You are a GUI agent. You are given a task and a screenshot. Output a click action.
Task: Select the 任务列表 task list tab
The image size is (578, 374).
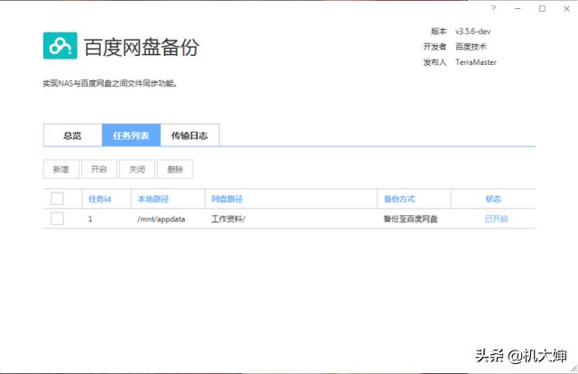(x=131, y=136)
